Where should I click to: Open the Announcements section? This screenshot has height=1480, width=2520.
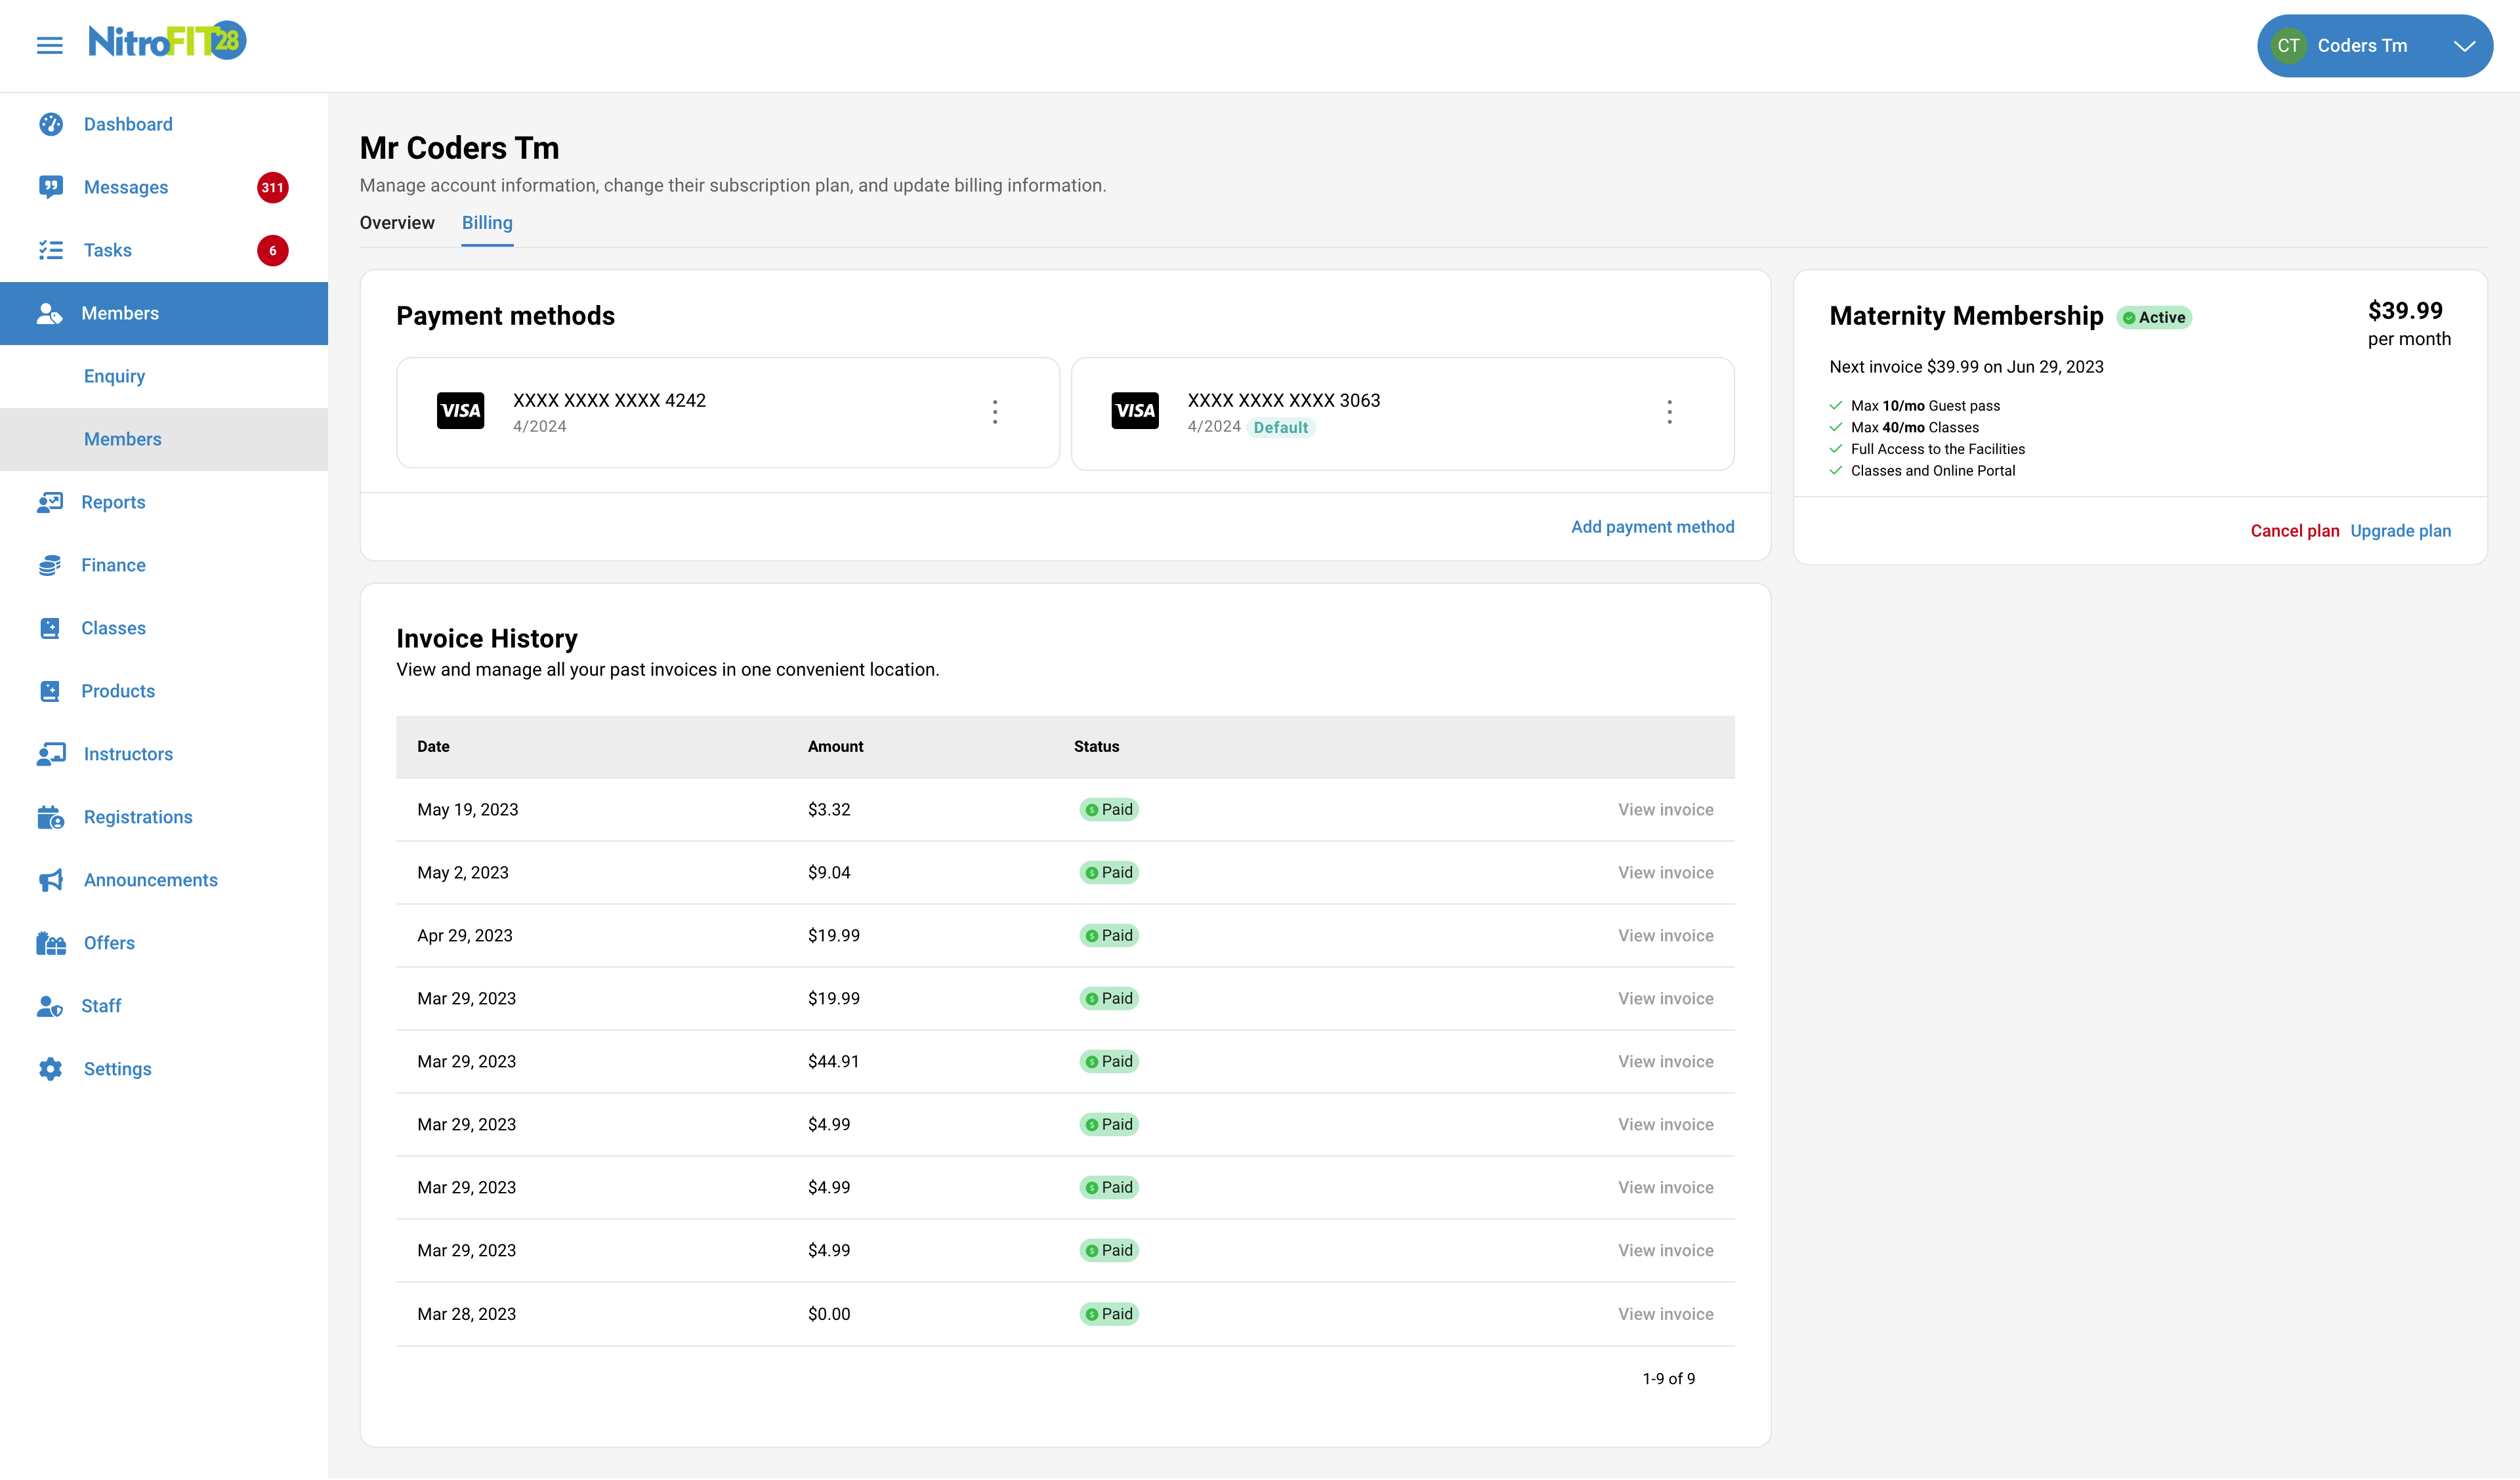(150, 879)
